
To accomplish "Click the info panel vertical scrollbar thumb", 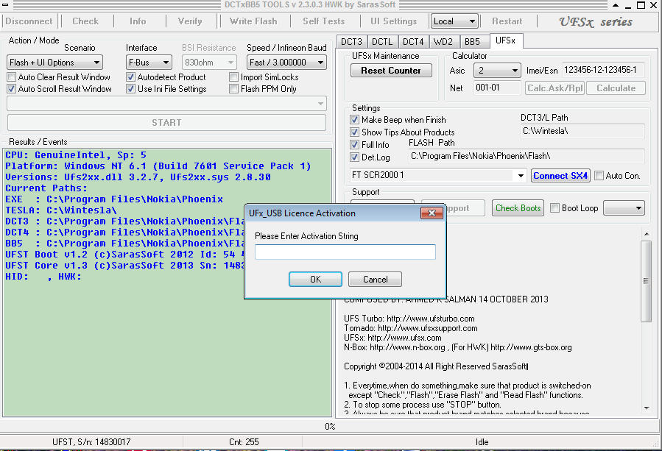I will [646, 281].
